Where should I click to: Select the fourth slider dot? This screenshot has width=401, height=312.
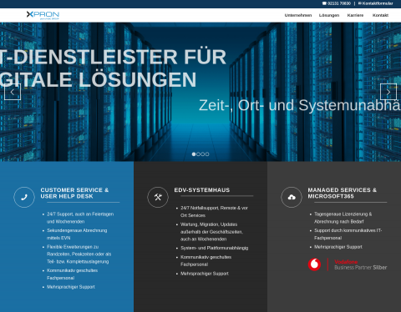[207, 154]
